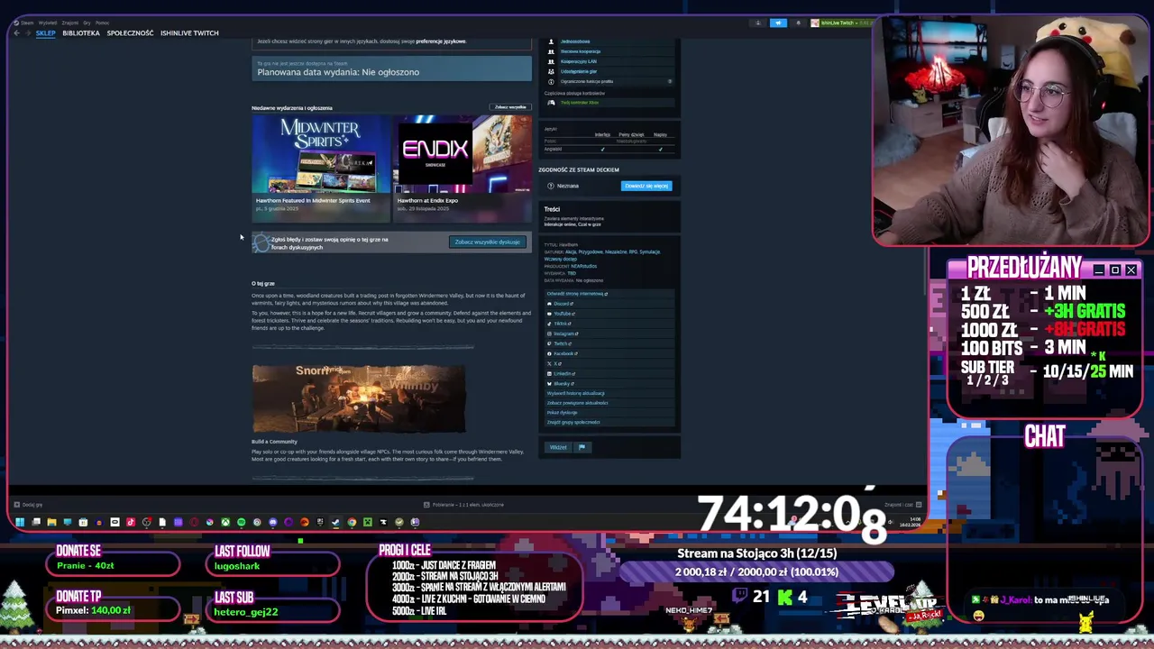The image size is (1154, 649).
Task: Click the help icon on Ograniczone funkcje profilu
Action: click(669, 81)
